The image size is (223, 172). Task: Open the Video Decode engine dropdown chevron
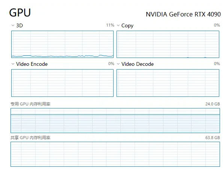(x=118, y=64)
